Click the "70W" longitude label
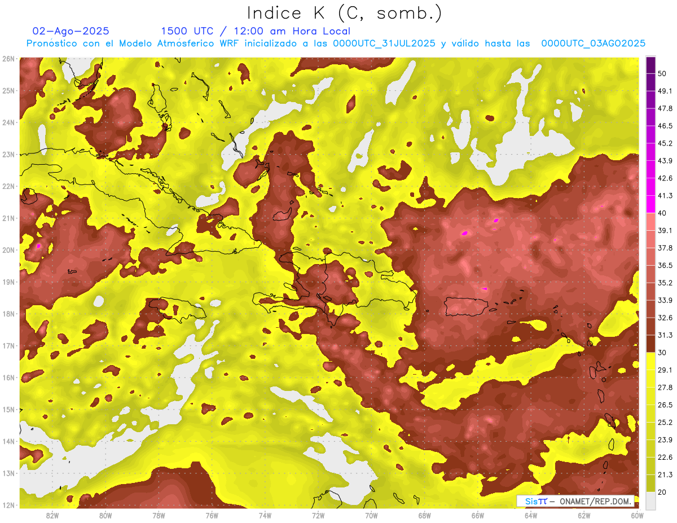Screen dimensions: 677x523 [x=371, y=516]
